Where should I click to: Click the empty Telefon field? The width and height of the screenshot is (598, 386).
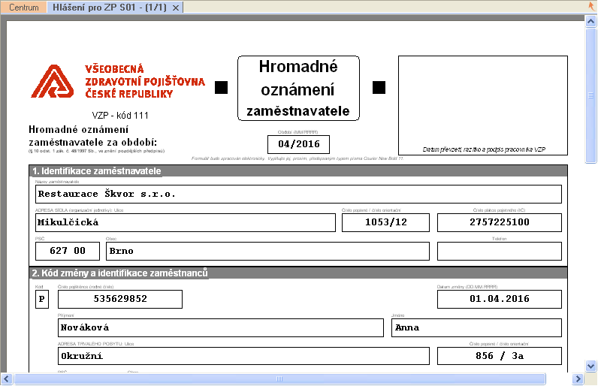point(500,251)
